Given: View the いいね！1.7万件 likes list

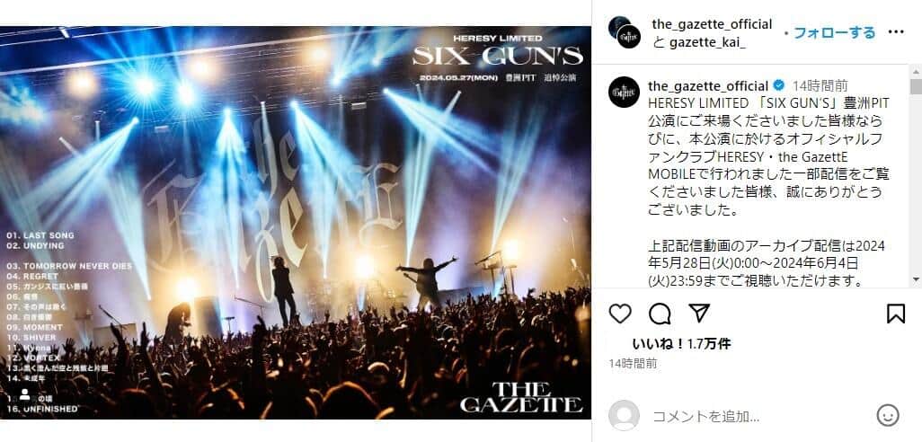Looking at the screenshot, I should click(681, 344).
